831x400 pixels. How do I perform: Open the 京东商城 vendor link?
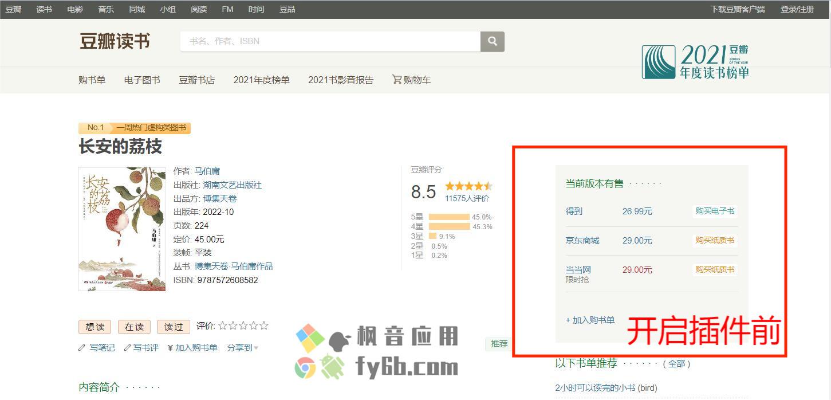tap(582, 241)
